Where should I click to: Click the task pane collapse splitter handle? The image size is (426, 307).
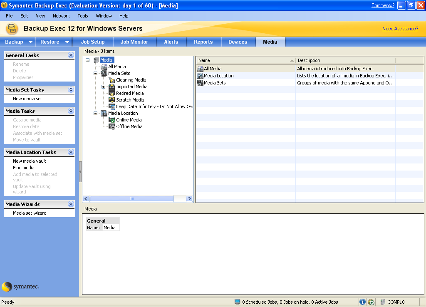click(x=80, y=172)
